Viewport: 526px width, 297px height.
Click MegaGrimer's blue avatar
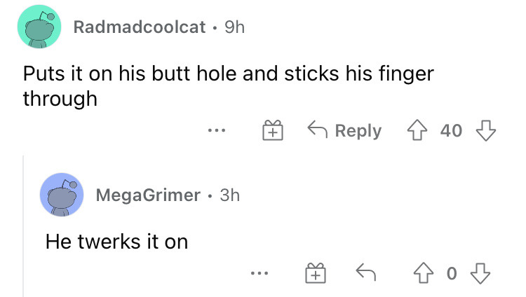[x=62, y=195]
